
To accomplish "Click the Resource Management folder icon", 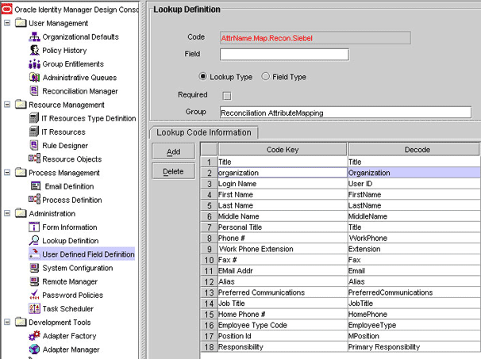I will point(21,105).
